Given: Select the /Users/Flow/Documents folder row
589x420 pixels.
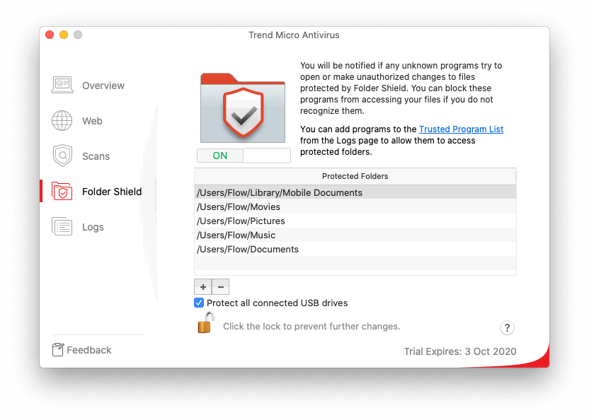Looking at the screenshot, I should tap(248, 249).
